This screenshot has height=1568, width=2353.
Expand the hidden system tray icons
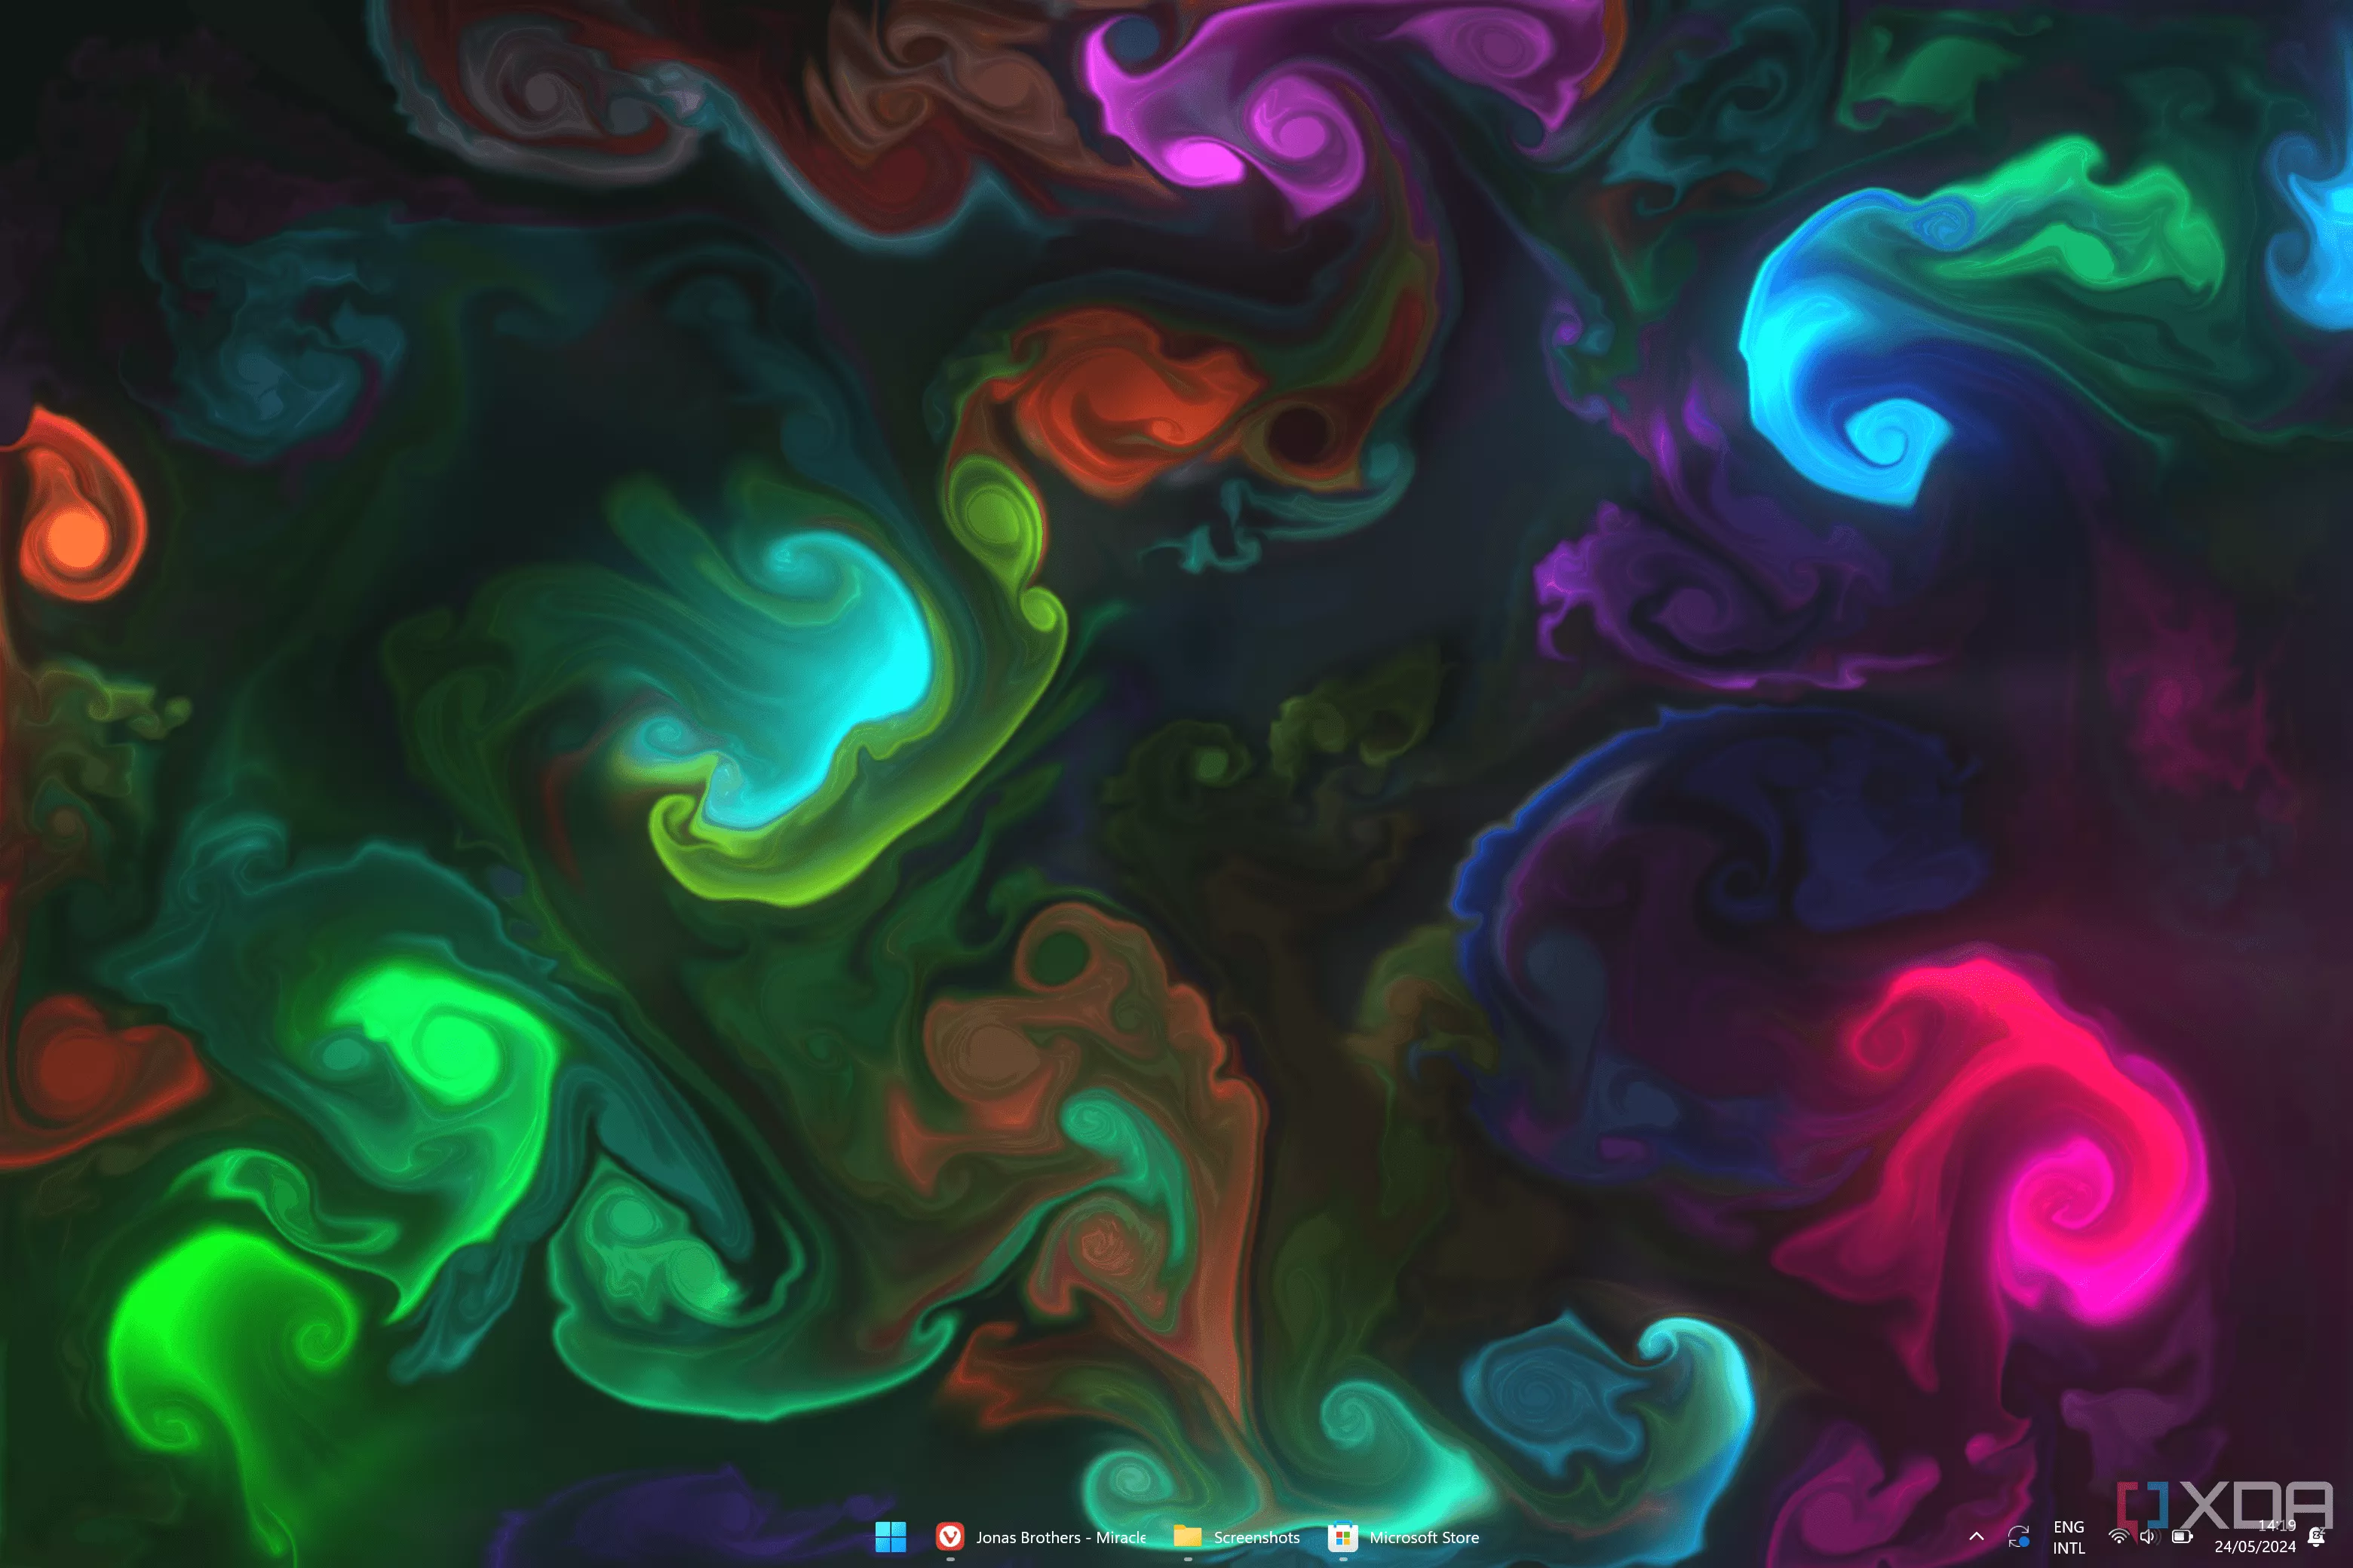[x=1977, y=1537]
